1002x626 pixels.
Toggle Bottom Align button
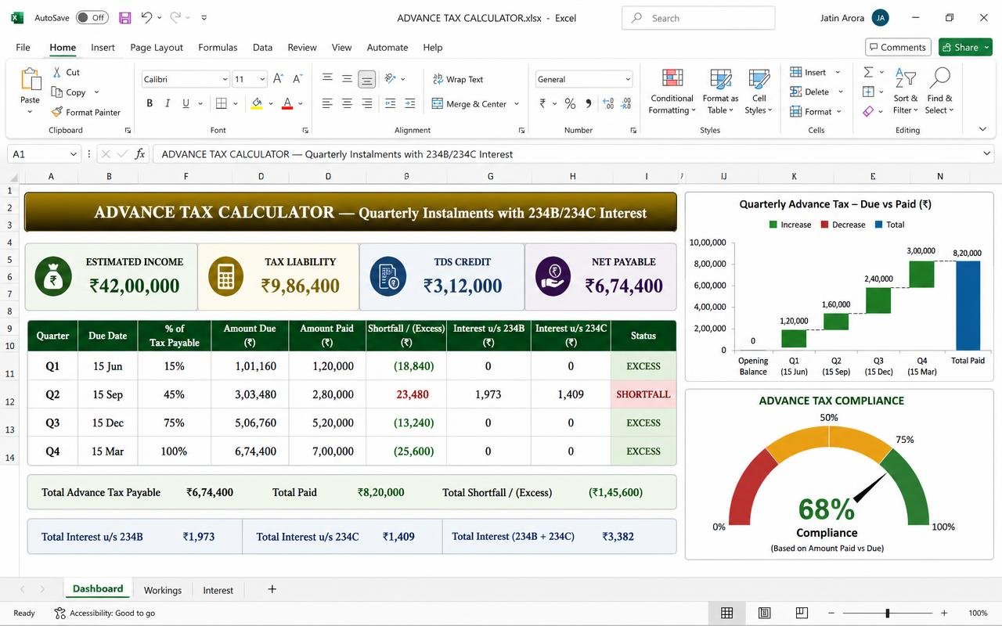click(x=366, y=79)
